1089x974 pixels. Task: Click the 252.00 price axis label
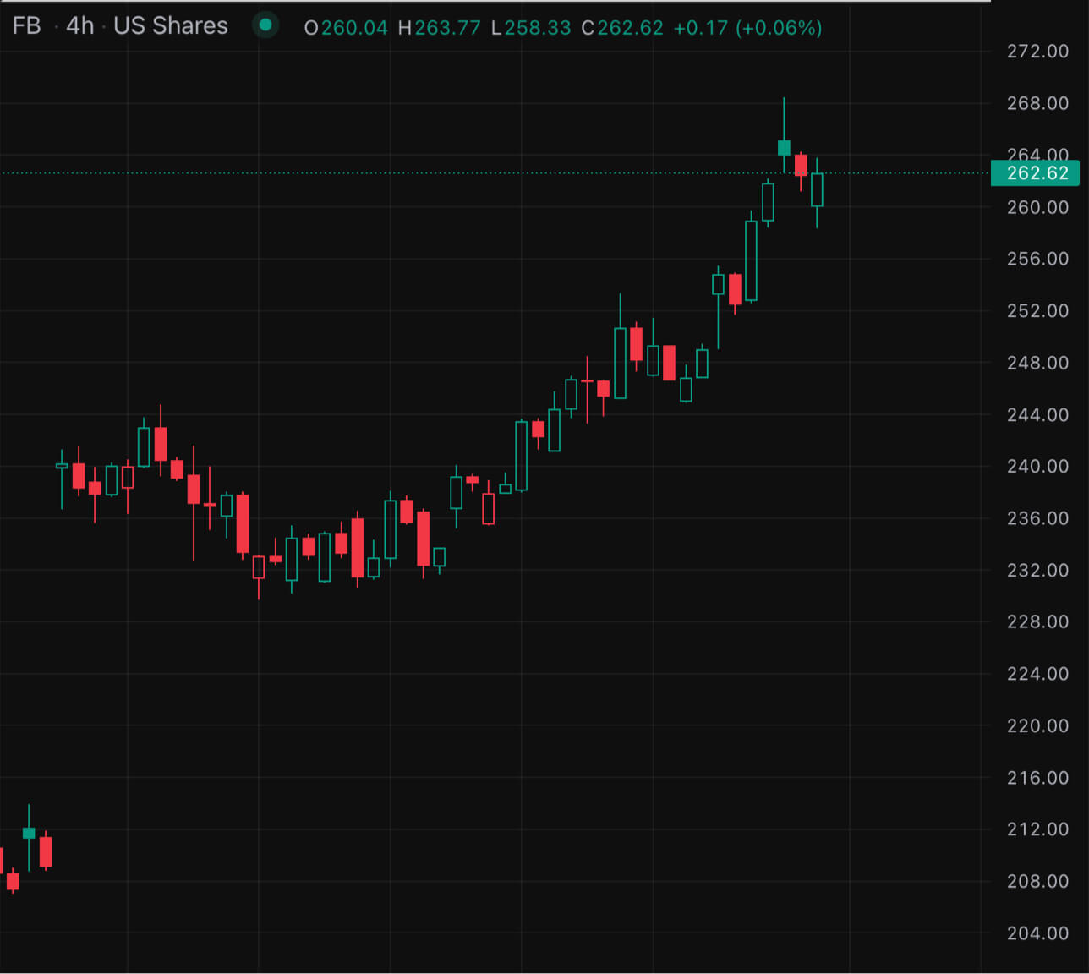point(1037,311)
